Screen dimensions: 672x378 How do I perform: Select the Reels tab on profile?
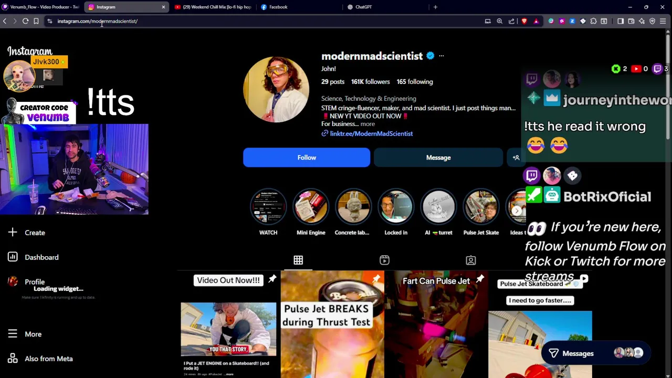coord(384,260)
